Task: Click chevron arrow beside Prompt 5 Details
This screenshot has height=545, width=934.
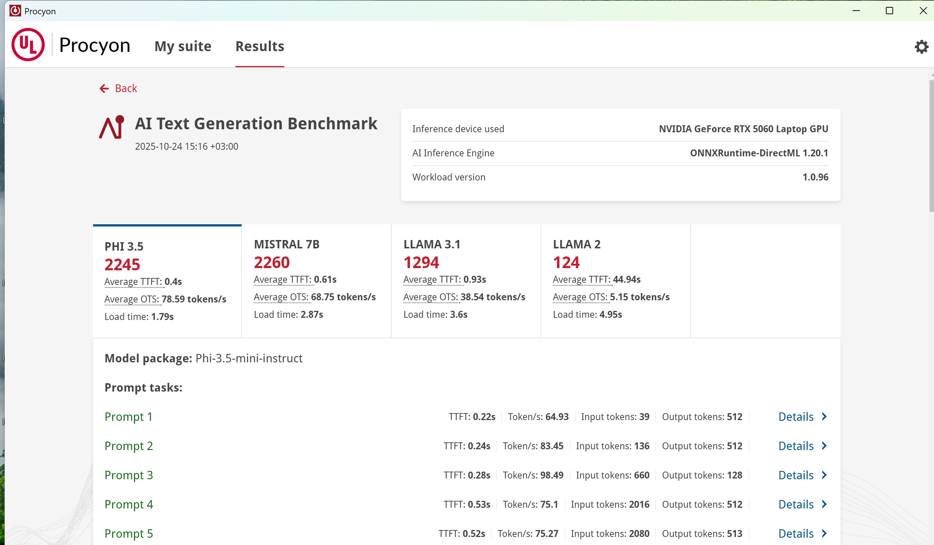Action: (x=824, y=534)
